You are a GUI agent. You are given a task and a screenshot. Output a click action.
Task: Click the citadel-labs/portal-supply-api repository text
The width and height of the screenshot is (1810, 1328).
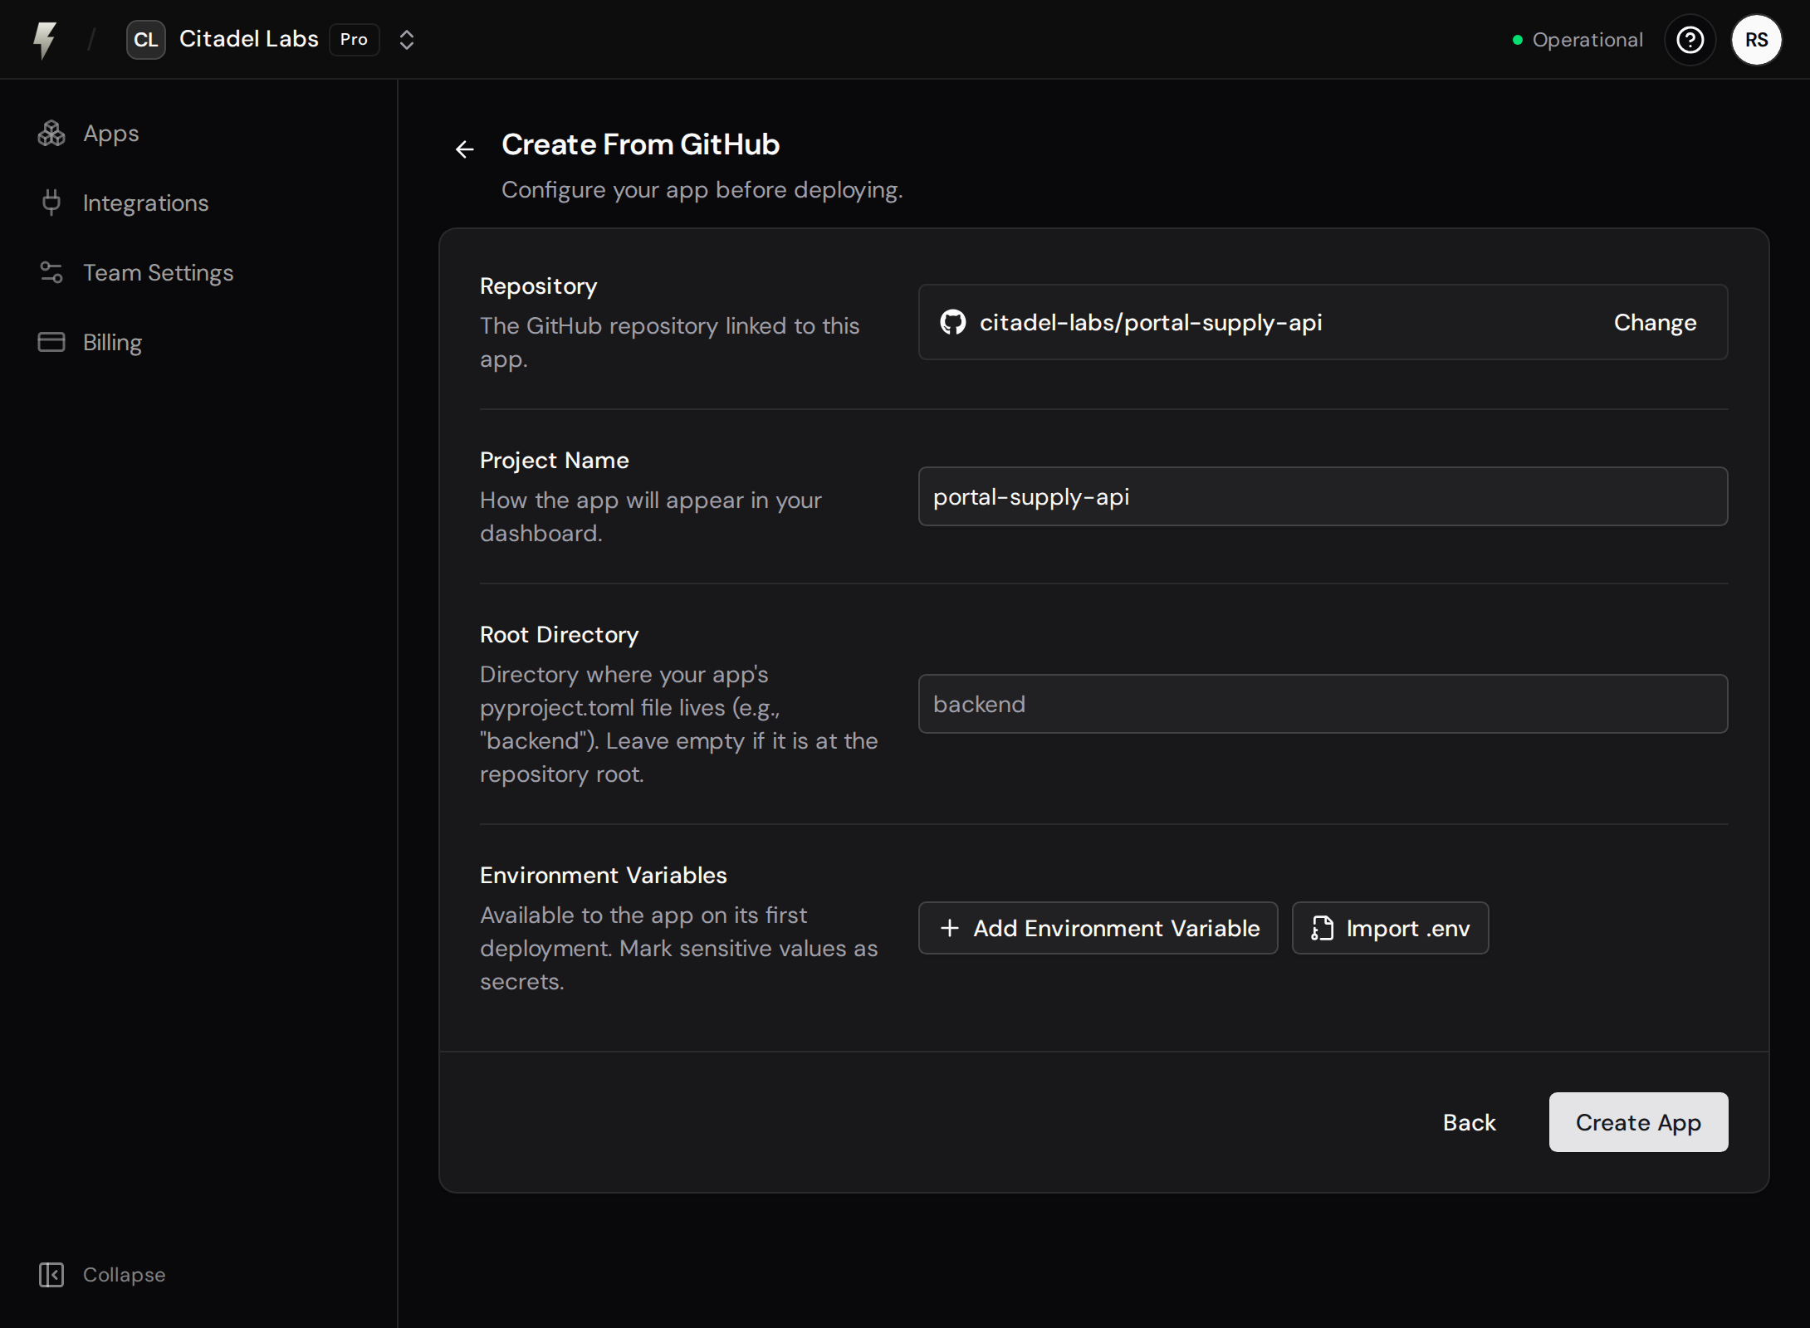click(x=1151, y=322)
